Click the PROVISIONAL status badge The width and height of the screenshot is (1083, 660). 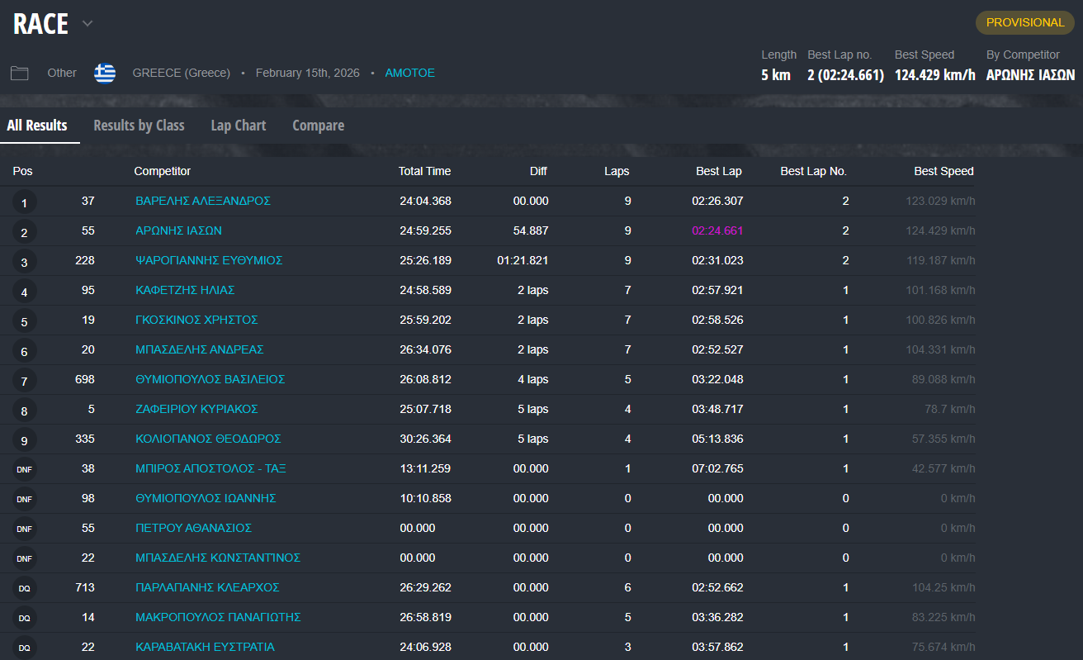pyautogui.click(x=1024, y=22)
